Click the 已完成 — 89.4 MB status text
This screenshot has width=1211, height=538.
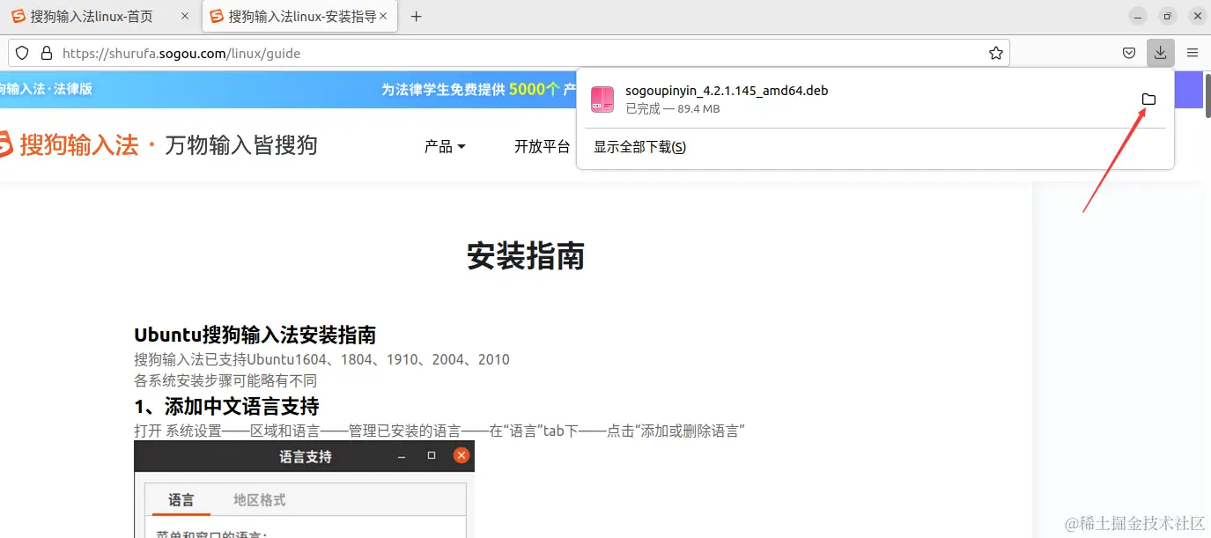[673, 109]
